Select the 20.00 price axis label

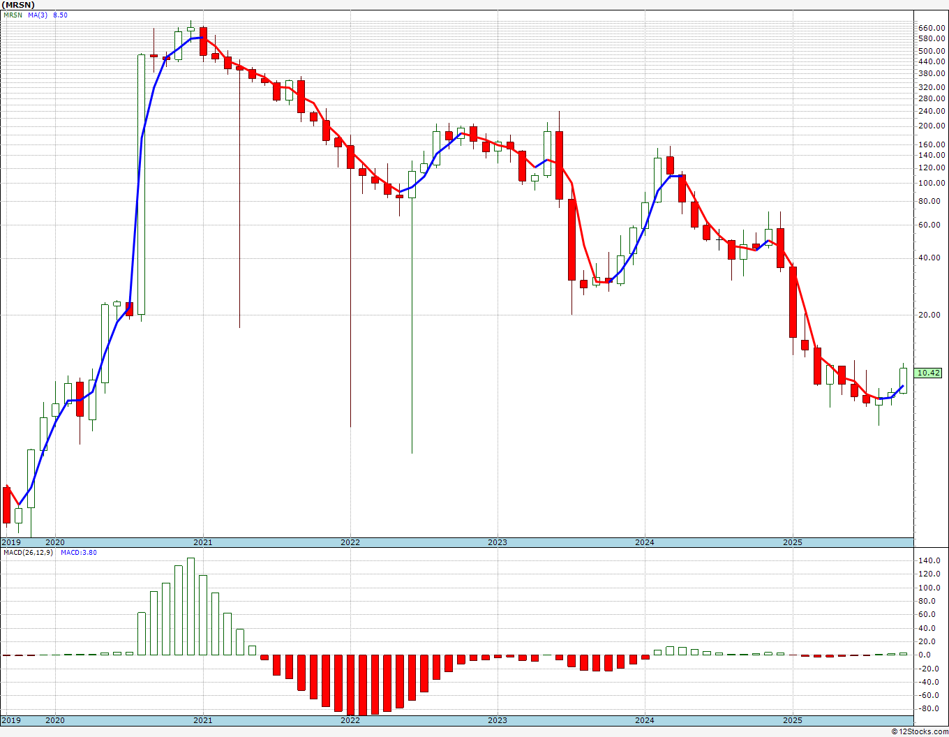point(931,315)
